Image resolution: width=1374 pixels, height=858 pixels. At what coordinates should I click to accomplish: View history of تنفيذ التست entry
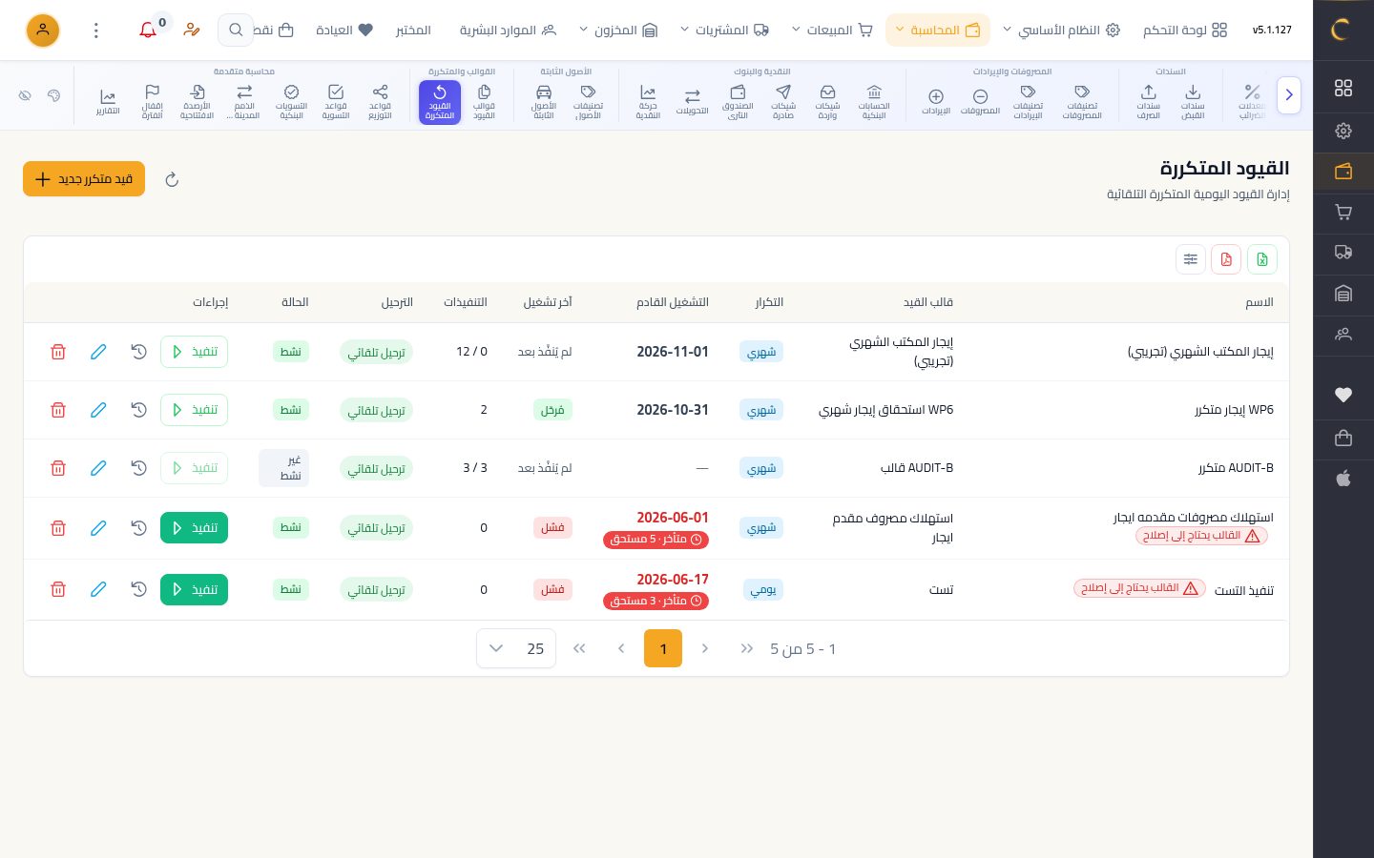[x=138, y=589]
